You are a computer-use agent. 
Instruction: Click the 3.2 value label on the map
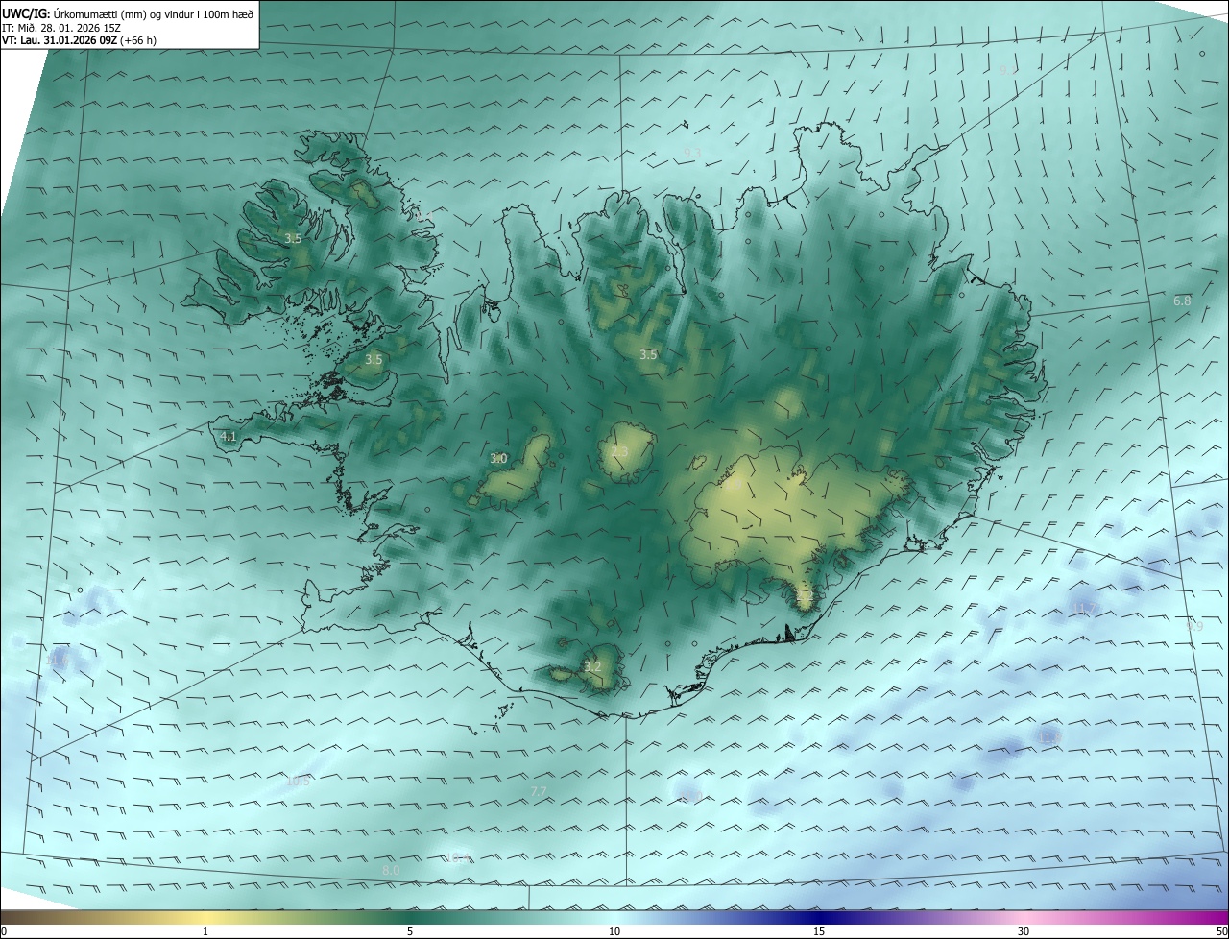click(592, 666)
